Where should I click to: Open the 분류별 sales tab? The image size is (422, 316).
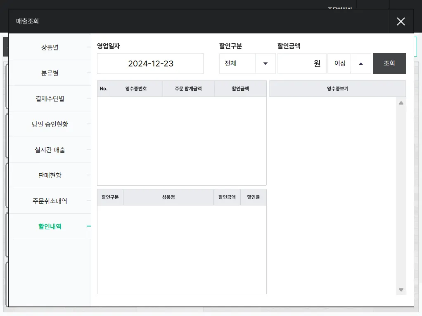click(x=50, y=73)
